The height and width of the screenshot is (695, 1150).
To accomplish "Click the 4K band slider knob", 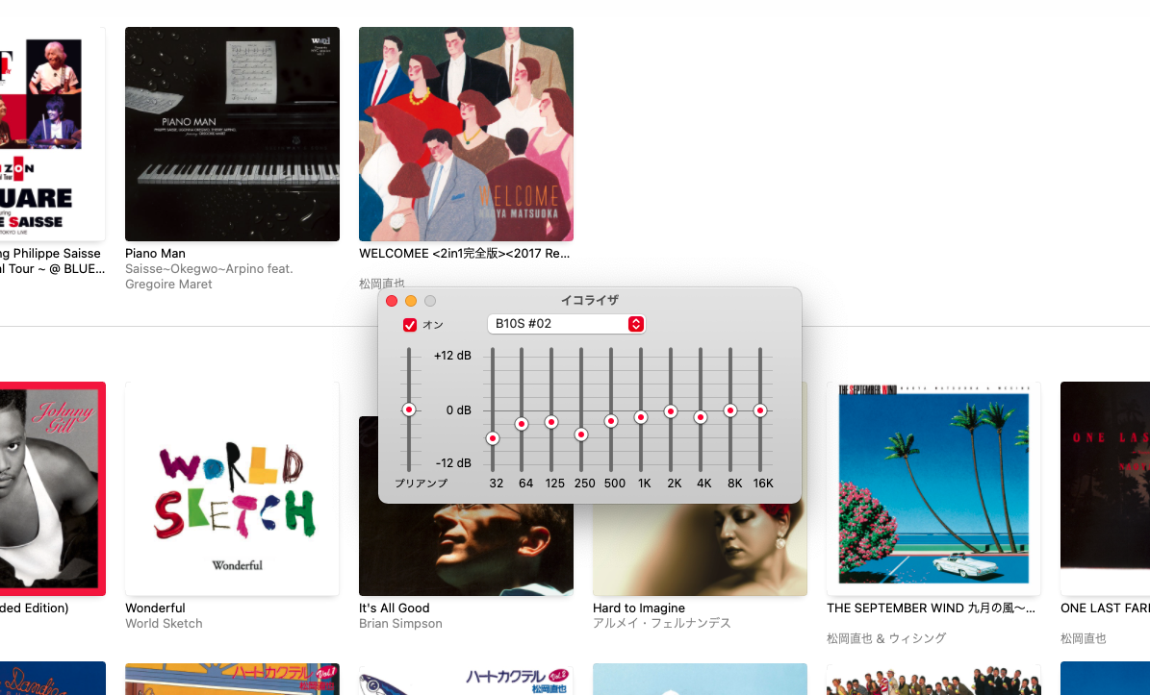I will pos(701,416).
